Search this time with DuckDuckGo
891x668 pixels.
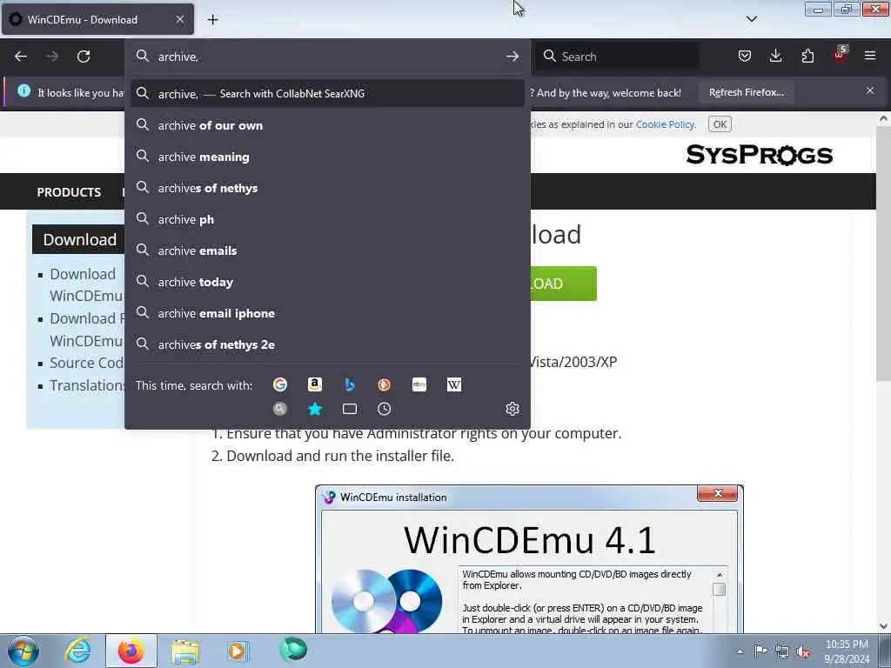[384, 384]
